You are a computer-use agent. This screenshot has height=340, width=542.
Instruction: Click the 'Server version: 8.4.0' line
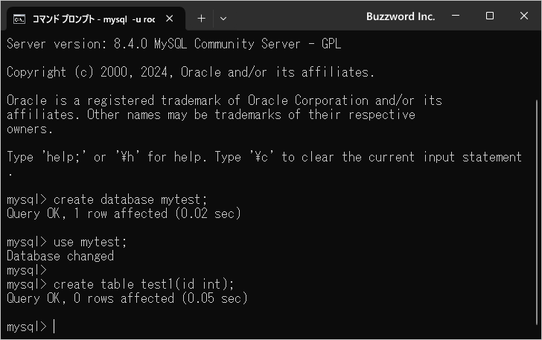tap(174, 44)
